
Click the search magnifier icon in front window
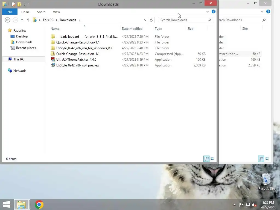click(209, 20)
